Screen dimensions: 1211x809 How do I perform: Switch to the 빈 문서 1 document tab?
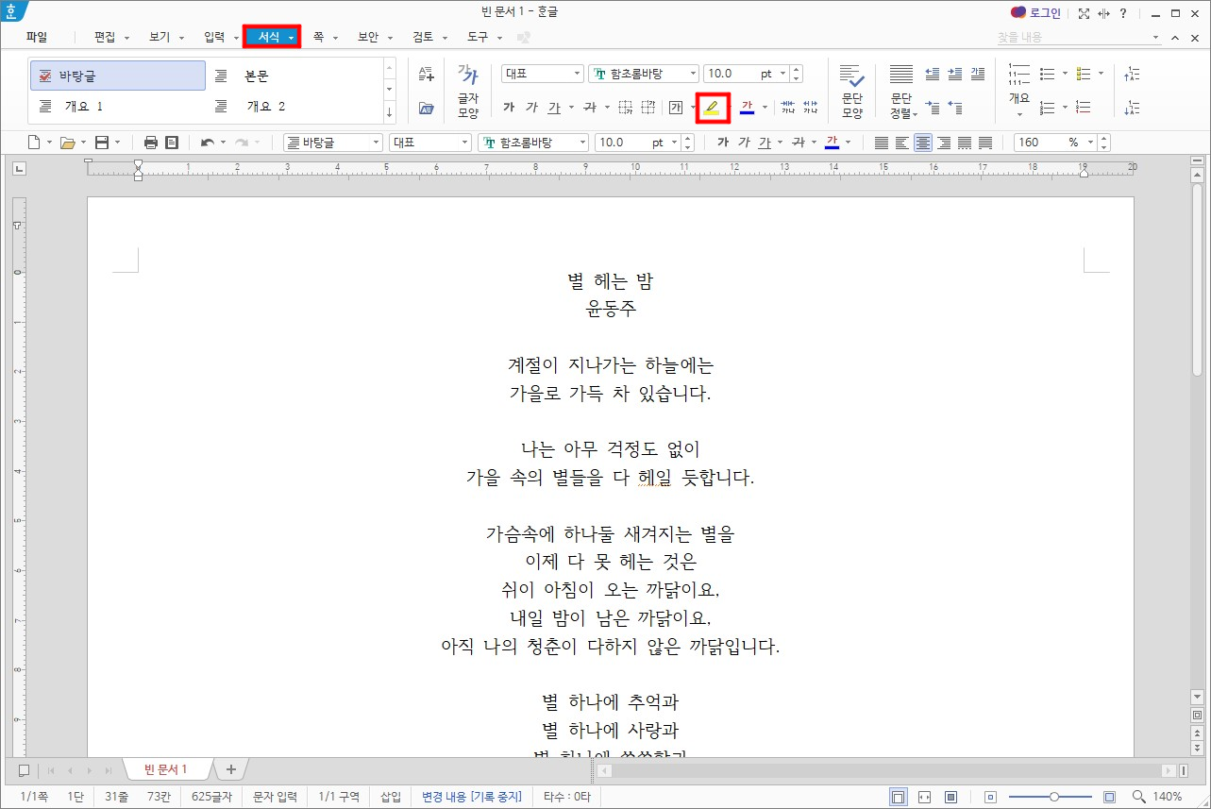point(166,769)
